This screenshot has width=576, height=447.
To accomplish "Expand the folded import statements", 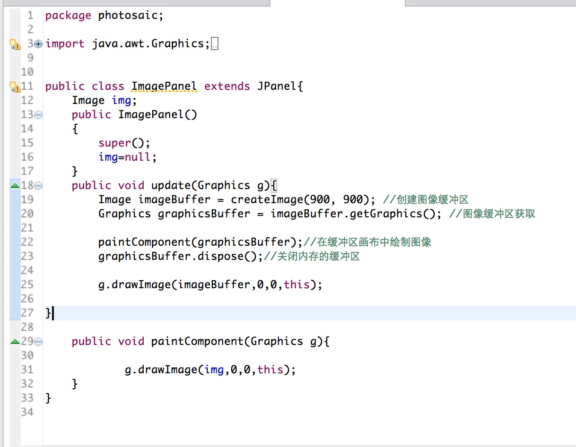I will 38,44.
